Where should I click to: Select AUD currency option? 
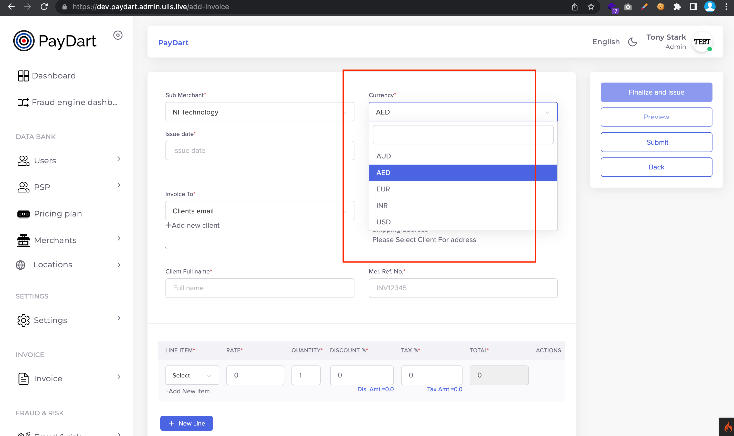(463, 156)
